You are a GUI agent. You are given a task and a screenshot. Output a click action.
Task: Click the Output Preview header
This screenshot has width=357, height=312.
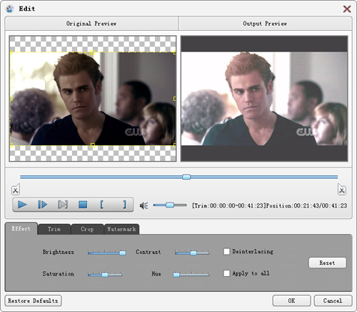click(x=265, y=24)
